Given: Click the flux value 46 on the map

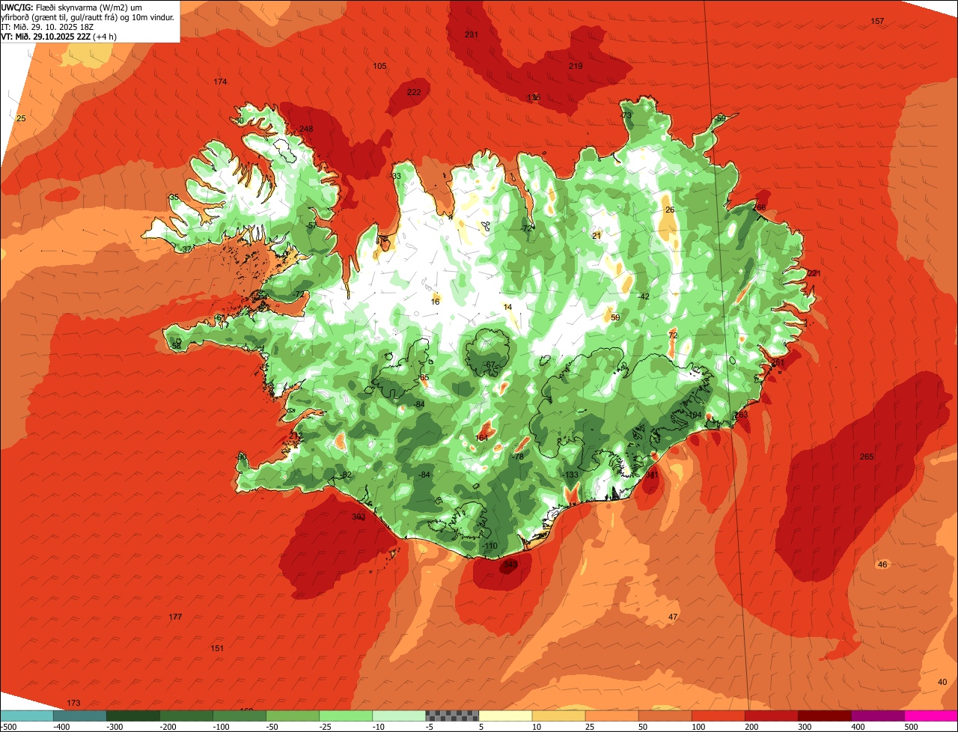Looking at the screenshot, I should 882,564.
